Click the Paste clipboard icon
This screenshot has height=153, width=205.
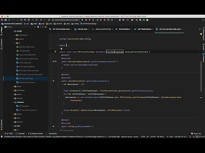pos(29,20)
